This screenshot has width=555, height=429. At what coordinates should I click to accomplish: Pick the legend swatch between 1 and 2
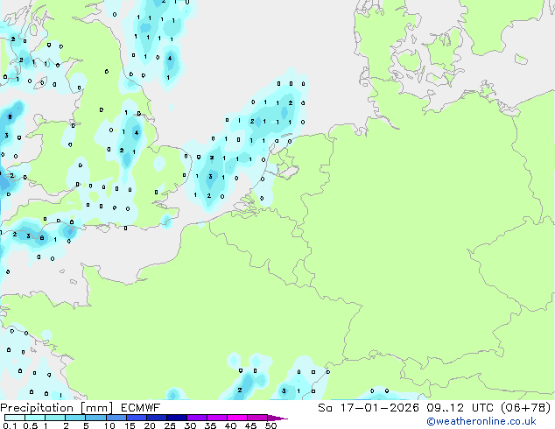click(55, 418)
